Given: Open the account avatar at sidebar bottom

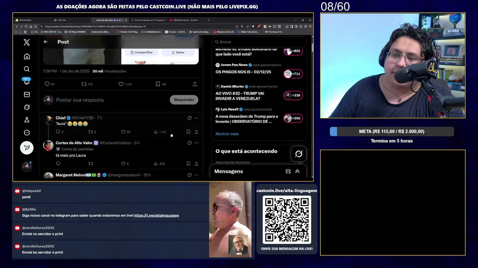Looking at the screenshot, I should tap(27, 166).
